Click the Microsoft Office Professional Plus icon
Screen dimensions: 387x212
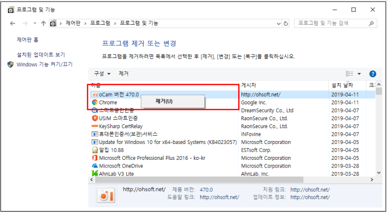coord(94,158)
